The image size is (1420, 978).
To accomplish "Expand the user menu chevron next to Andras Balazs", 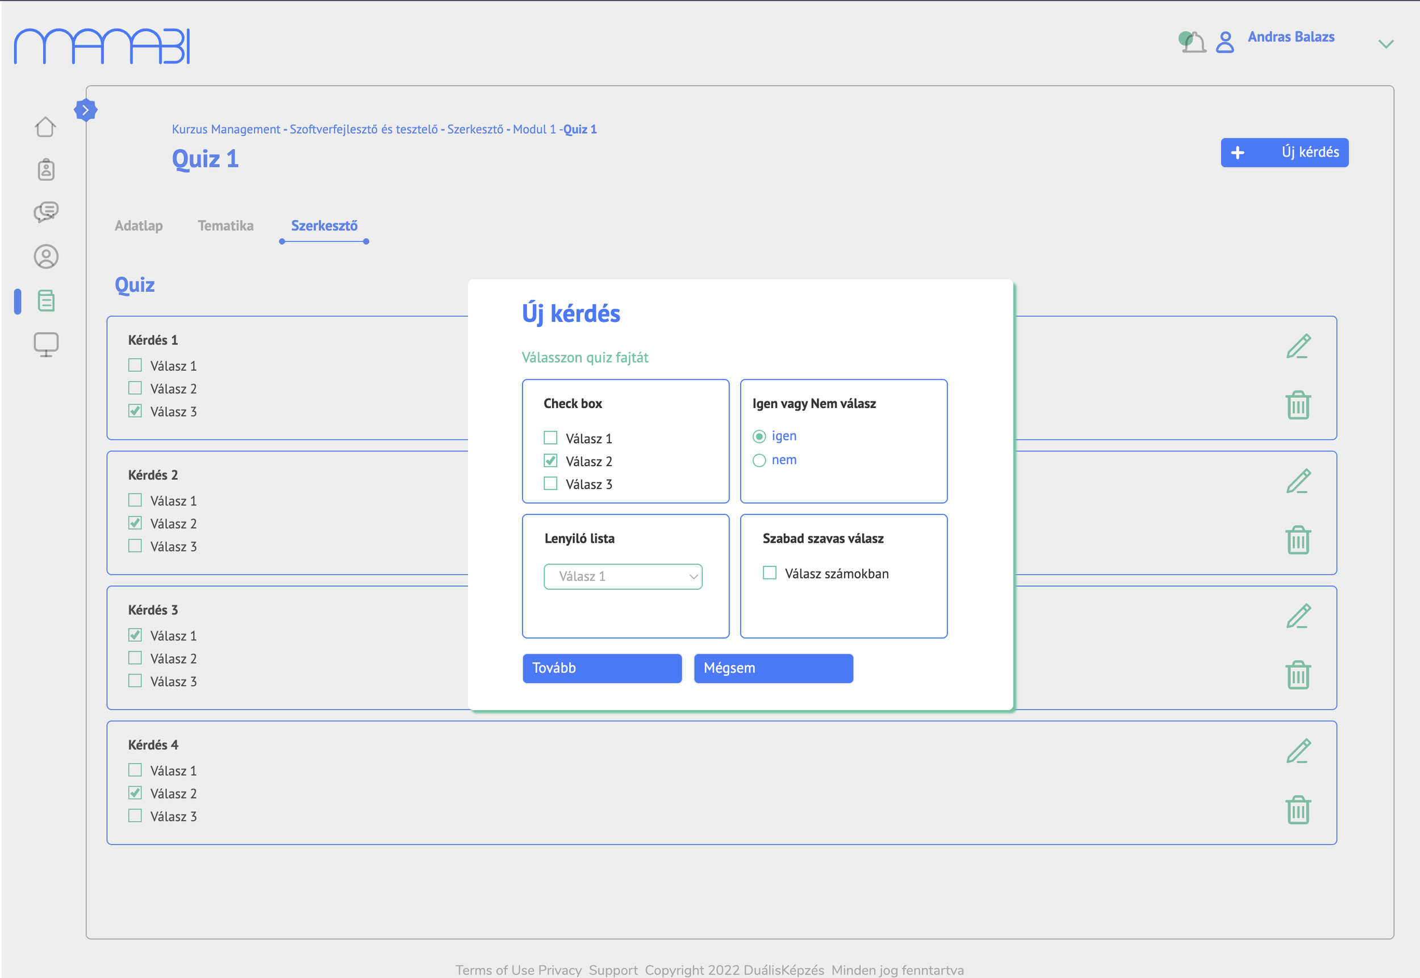I will (1385, 44).
